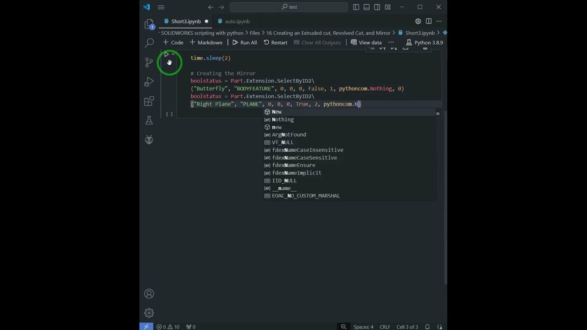Go back with the left arrow

[210, 7]
